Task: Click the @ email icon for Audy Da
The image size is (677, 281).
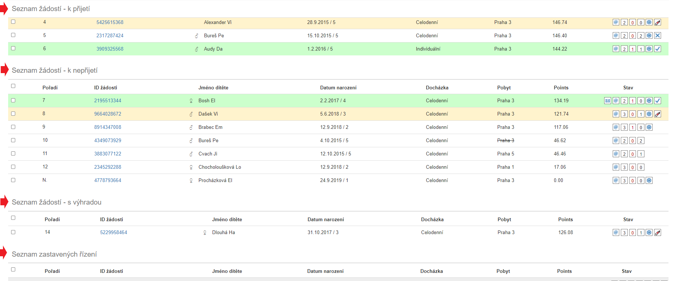Action: (x=616, y=49)
